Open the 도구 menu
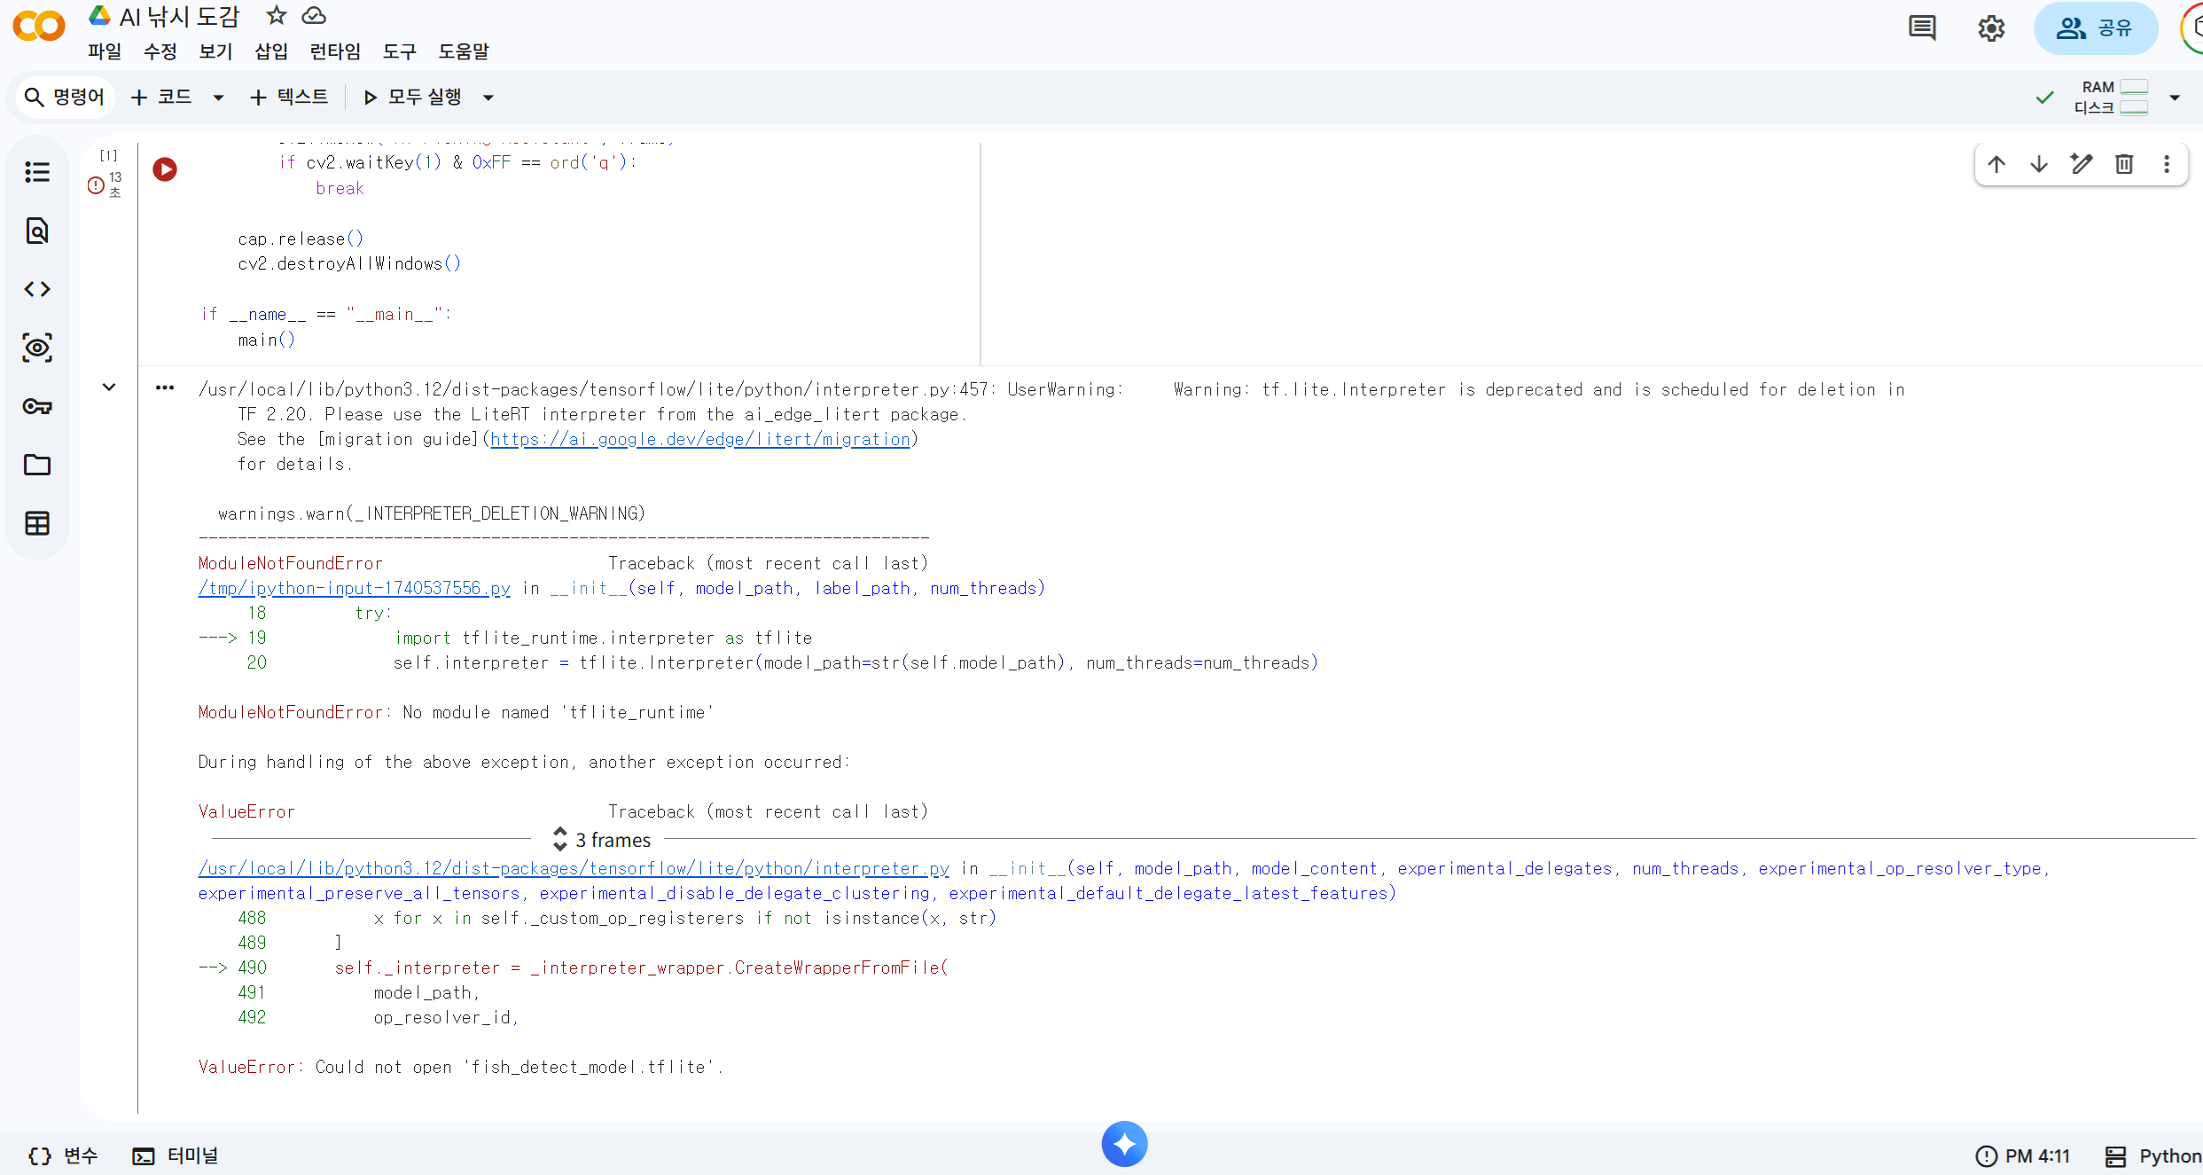2203x1175 pixels. [x=398, y=51]
